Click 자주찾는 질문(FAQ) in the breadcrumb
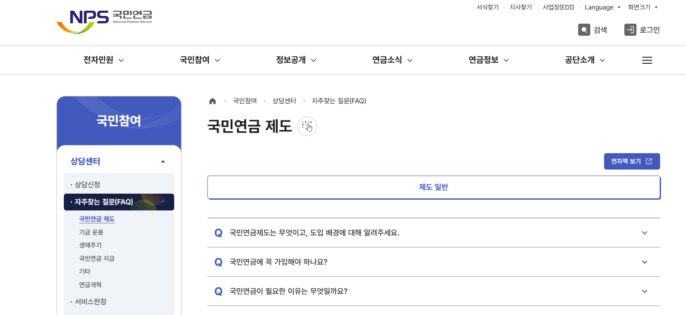The image size is (686, 315). click(339, 101)
